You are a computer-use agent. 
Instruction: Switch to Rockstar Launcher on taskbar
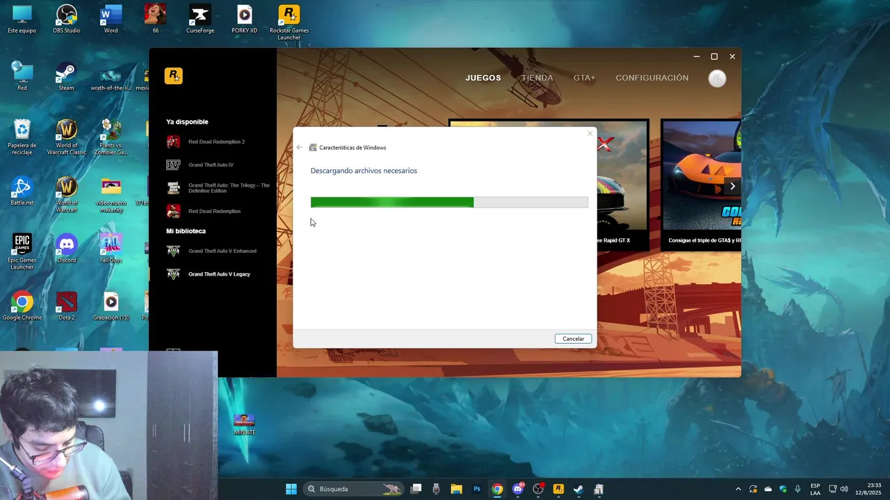pos(558,489)
